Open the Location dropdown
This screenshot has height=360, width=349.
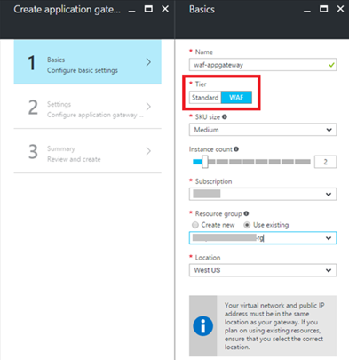[x=263, y=270]
